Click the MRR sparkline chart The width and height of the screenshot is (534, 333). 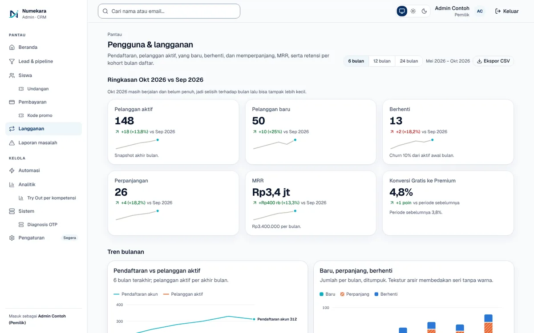point(275,215)
